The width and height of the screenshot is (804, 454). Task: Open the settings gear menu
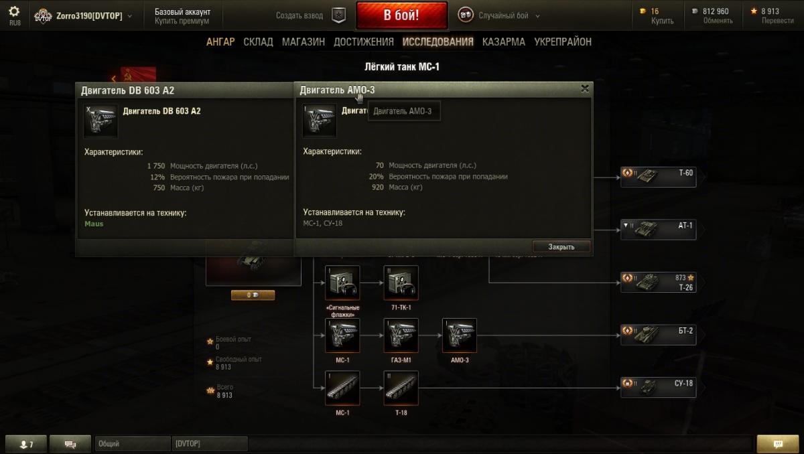pos(15,12)
